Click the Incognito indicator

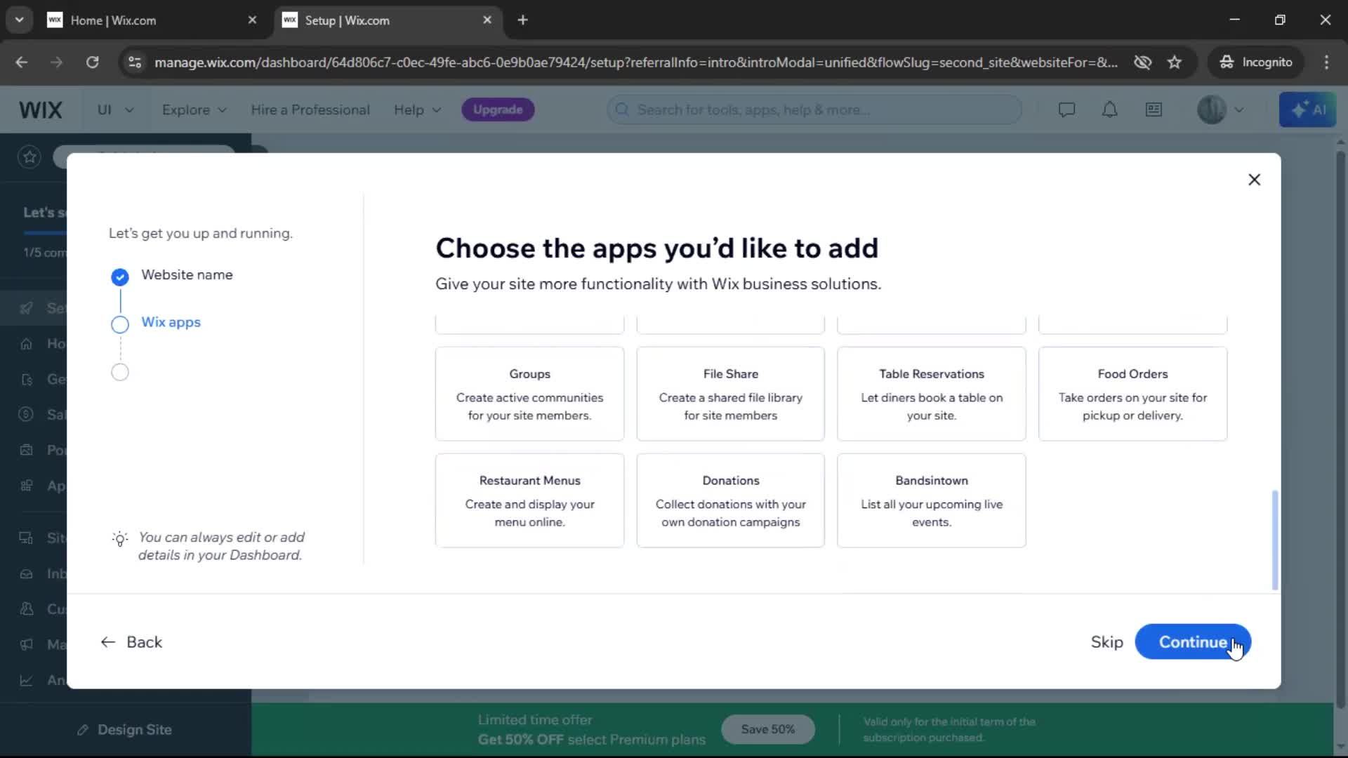pyautogui.click(x=1256, y=62)
